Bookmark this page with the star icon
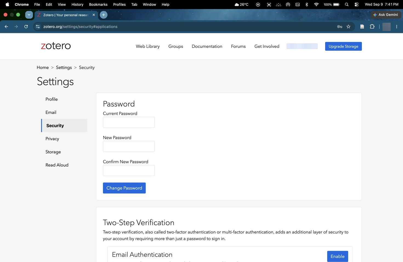The height and width of the screenshot is (262, 403). click(x=348, y=27)
